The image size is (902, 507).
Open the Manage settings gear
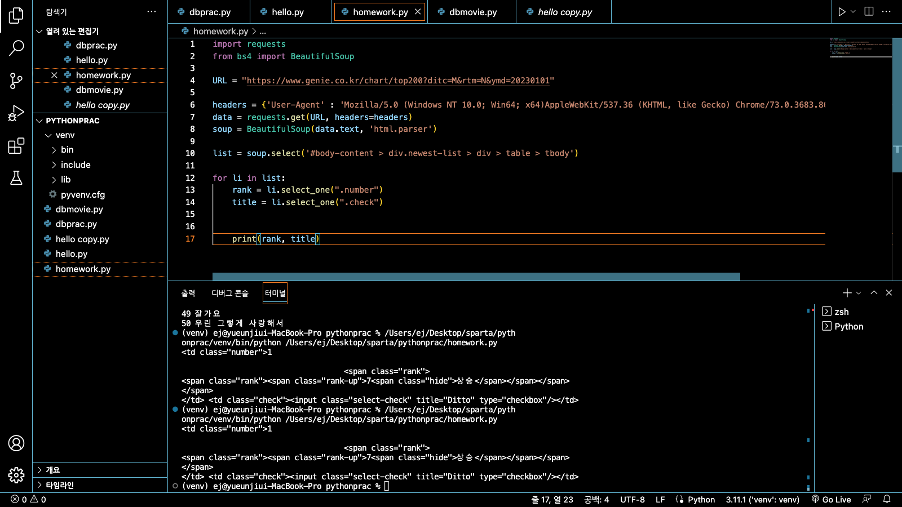tap(16, 475)
